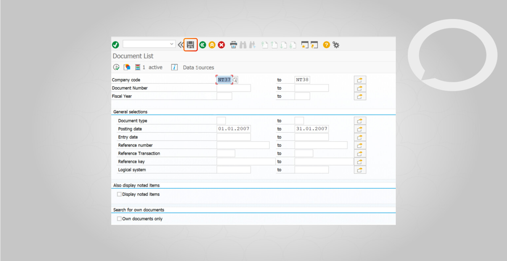Enable the Own documents only checkbox
Viewport: 507px width, 261px height.
119,219
